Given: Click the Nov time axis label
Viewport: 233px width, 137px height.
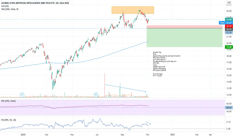Looking at the screenshot, I should point(148,135).
